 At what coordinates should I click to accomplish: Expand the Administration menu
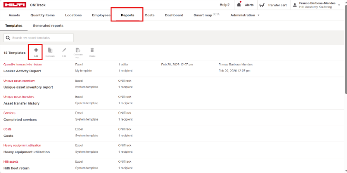coord(245,15)
